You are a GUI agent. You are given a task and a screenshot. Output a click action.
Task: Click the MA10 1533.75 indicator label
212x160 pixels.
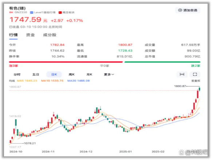coord(52,81)
